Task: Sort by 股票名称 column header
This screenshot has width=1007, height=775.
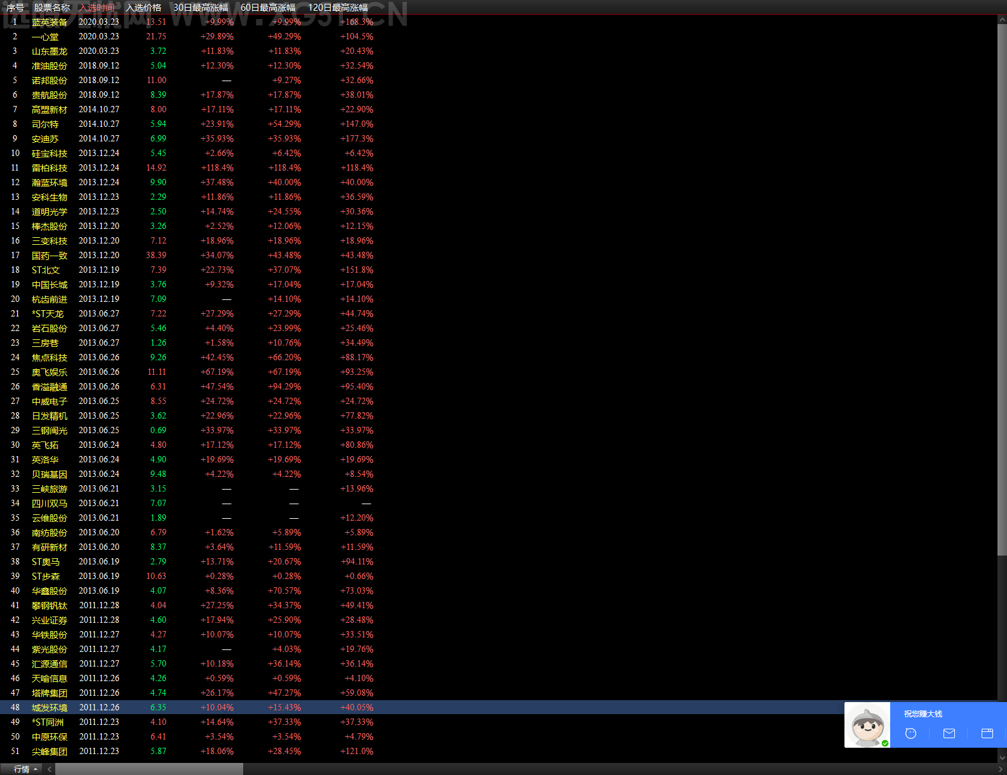Action: click(52, 8)
